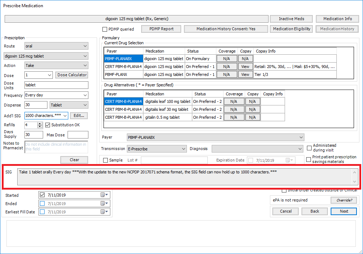Enable Administered during visit checkbox

pyautogui.click(x=309, y=148)
